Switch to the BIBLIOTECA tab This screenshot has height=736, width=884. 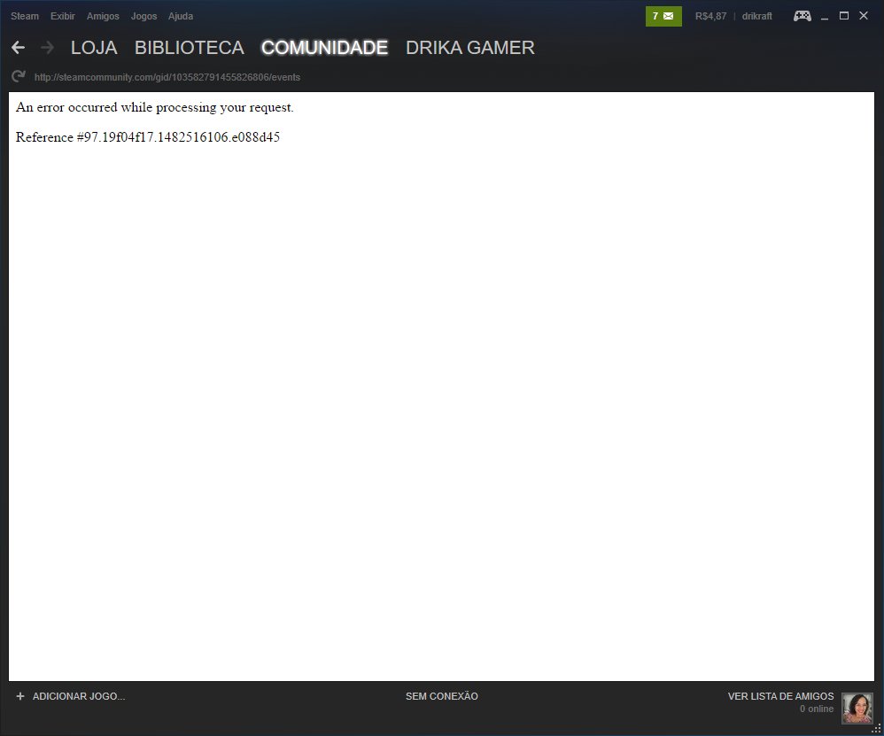click(x=190, y=48)
